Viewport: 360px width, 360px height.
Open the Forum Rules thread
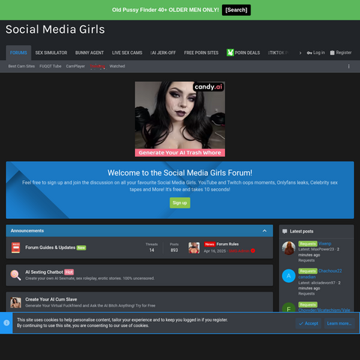[x=227, y=244]
